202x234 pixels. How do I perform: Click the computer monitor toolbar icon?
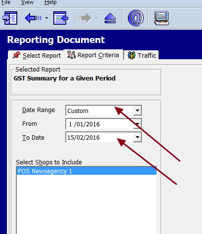[162, 18]
